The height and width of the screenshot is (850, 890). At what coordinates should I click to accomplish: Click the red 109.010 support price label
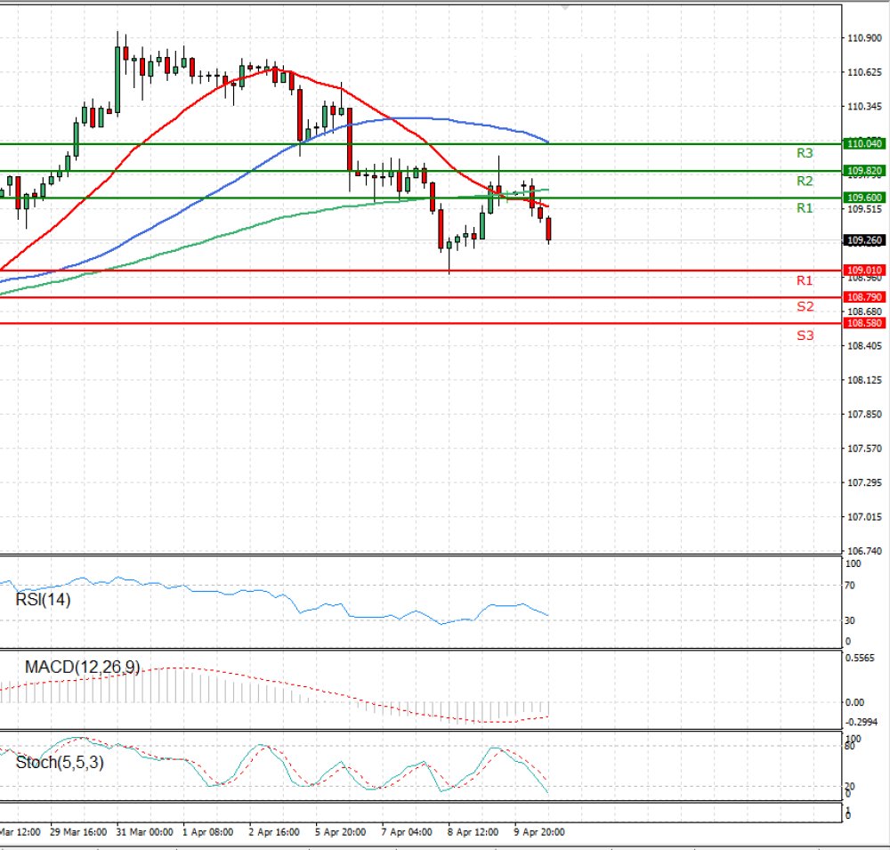coord(864,271)
